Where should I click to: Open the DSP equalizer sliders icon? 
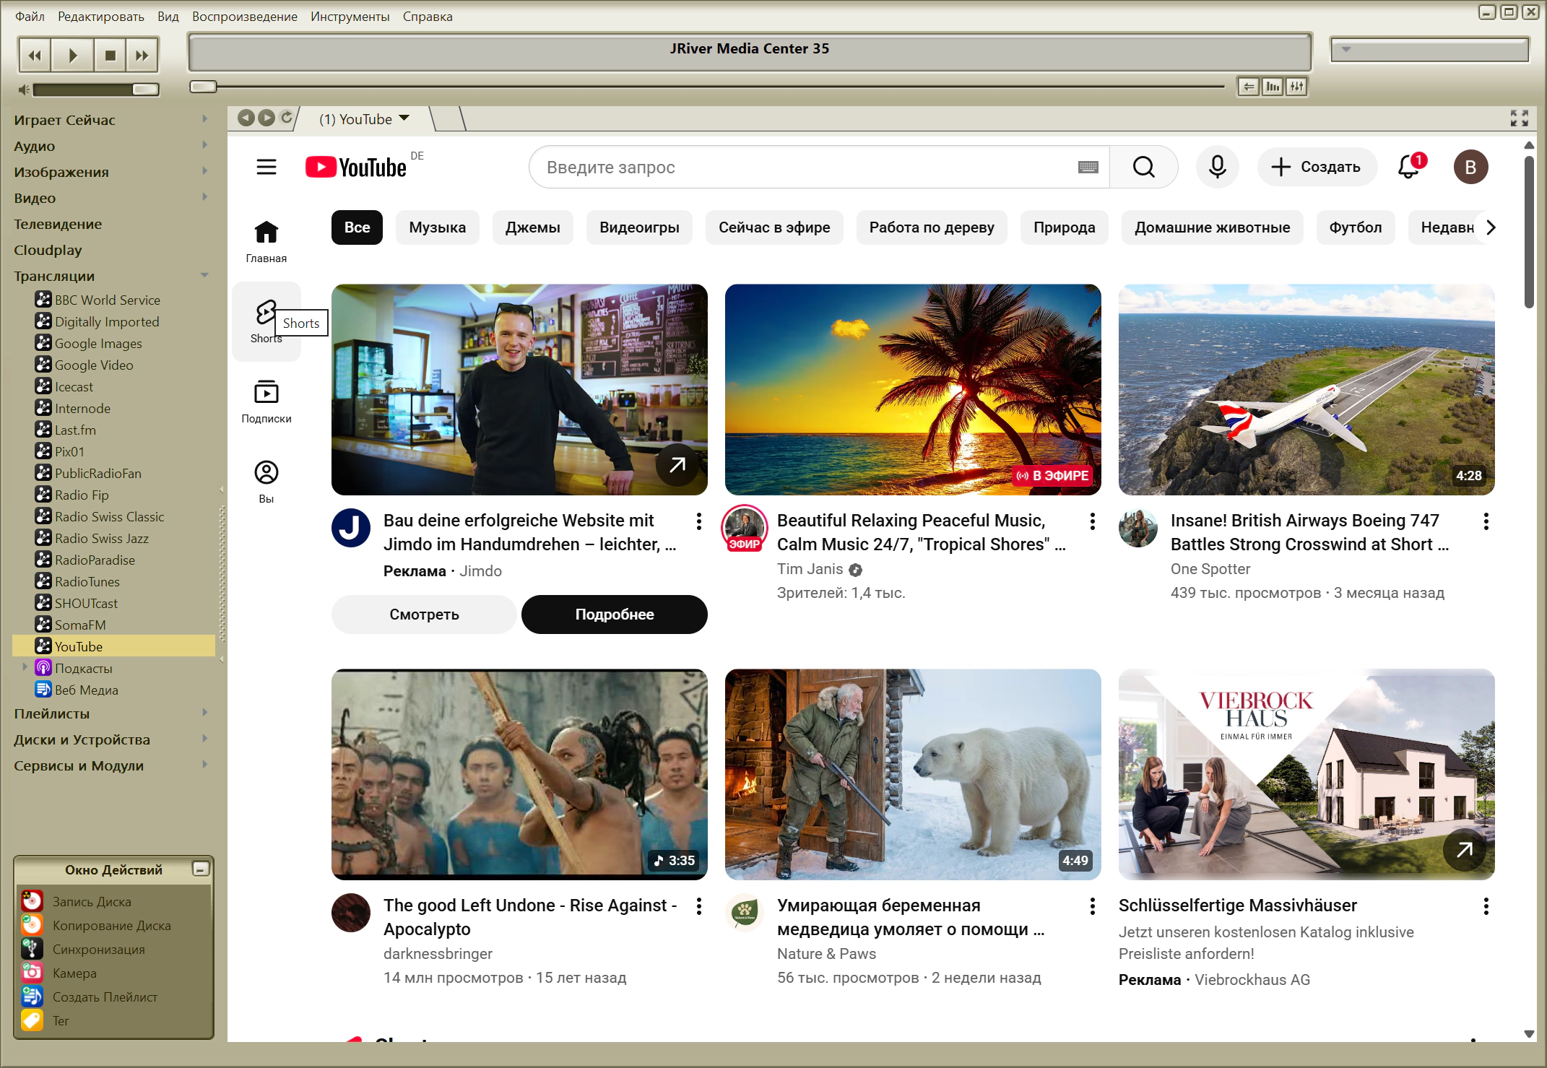(1297, 87)
